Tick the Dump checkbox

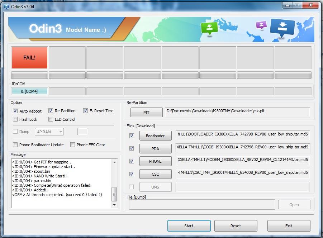15,132
